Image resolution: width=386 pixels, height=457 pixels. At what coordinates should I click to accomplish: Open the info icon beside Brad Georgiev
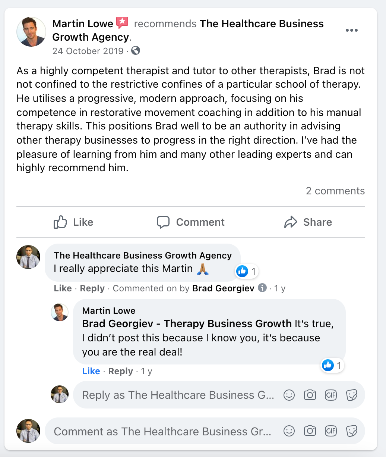(262, 288)
